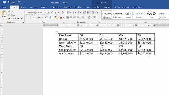Image resolution: width=169 pixels, height=95 pixels.
Task: Apply red font color
Action: [x=61, y=17]
